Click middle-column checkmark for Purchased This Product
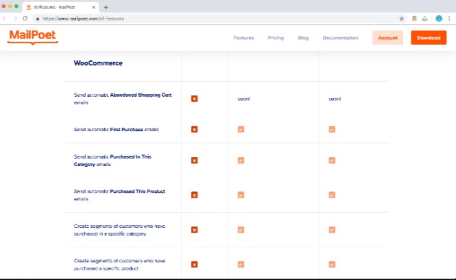This screenshot has width=456, height=280. (x=241, y=195)
